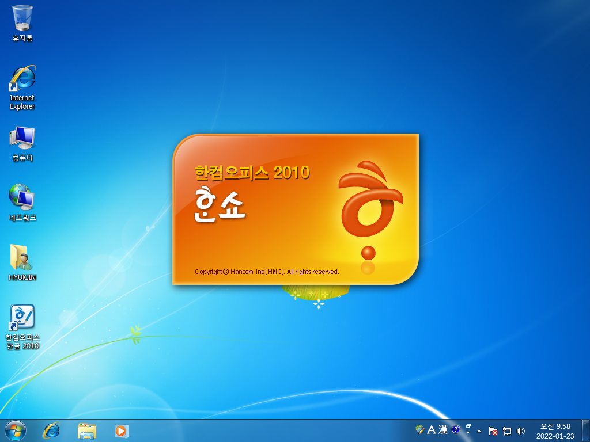
Task: Open Windows Media Player from the taskbar
Action: tap(122, 430)
